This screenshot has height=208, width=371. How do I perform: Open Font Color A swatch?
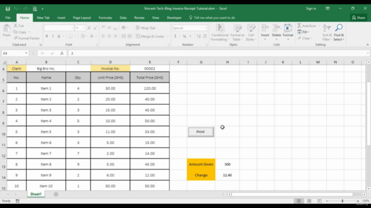[92, 36]
